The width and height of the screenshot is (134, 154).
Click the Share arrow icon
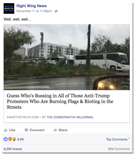55,130
